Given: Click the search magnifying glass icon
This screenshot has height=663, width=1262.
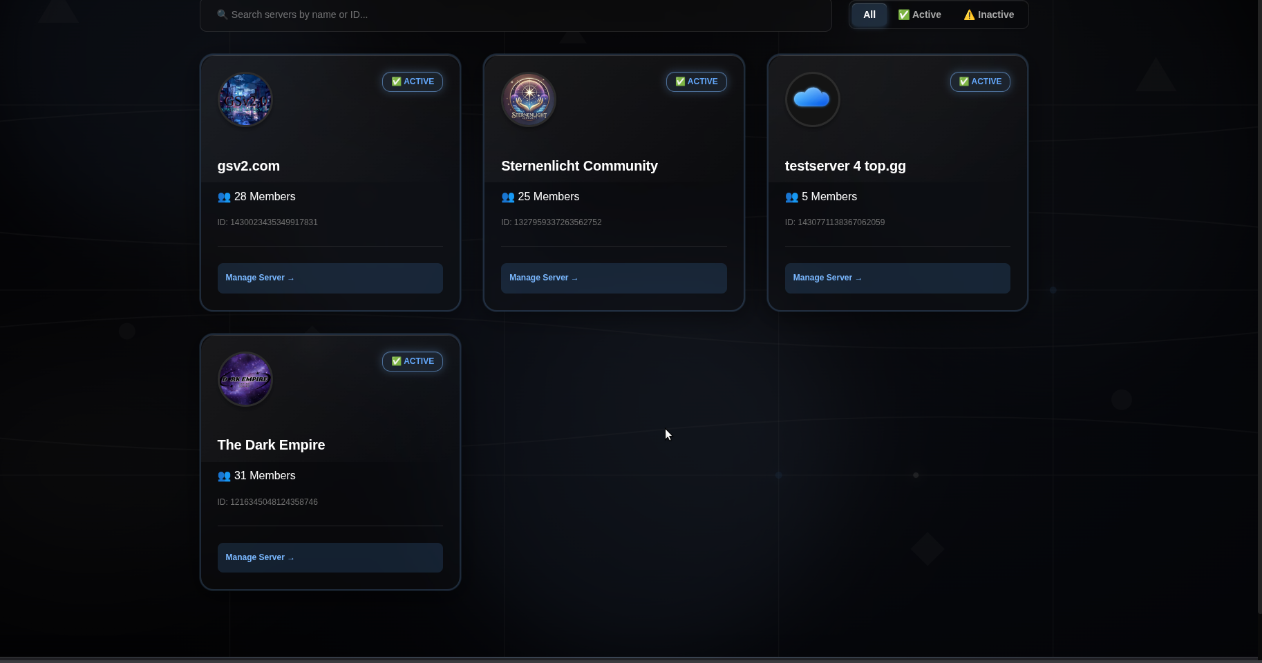Looking at the screenshot, I should coord(223,15).
